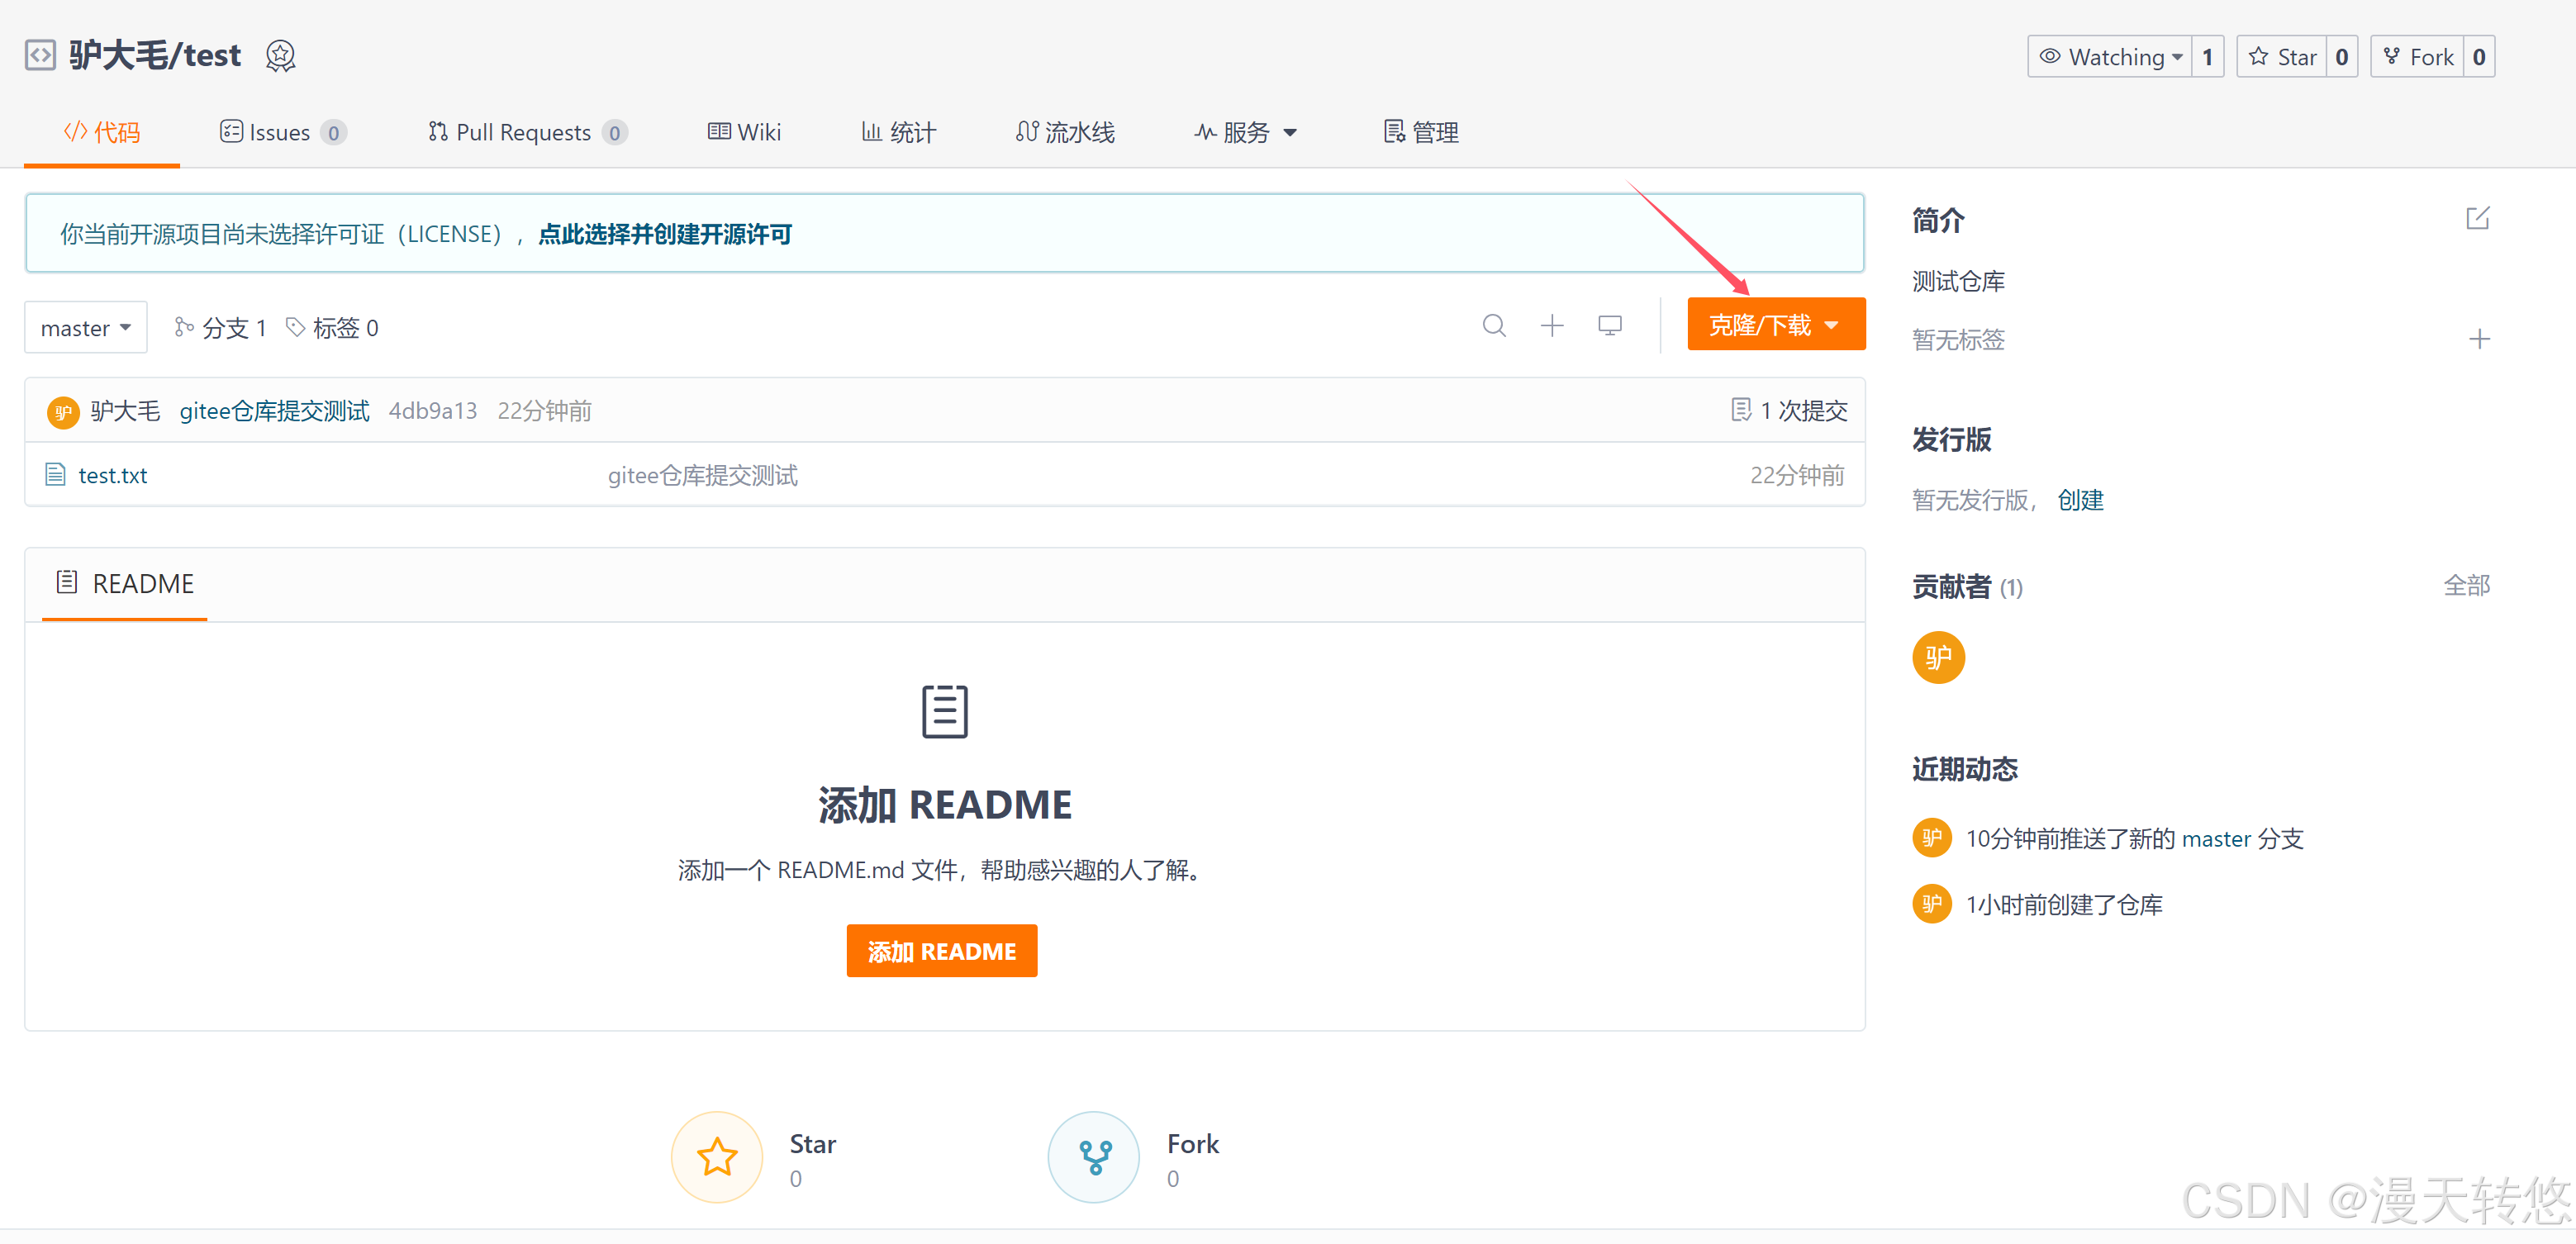This screenshot has width=2576, height=1244.
Task: Open the master branch selector
Action: (x=86, y=328)
